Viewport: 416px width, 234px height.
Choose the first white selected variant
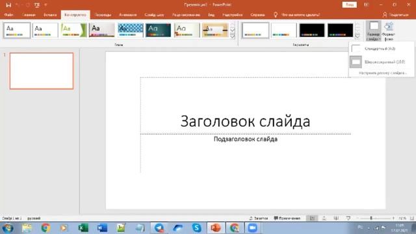point(255,31)
